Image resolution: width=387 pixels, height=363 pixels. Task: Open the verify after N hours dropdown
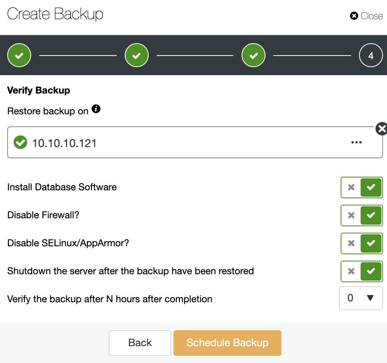361,298
